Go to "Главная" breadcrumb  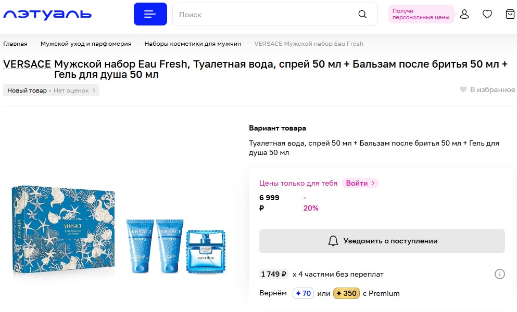pos(15,44)
